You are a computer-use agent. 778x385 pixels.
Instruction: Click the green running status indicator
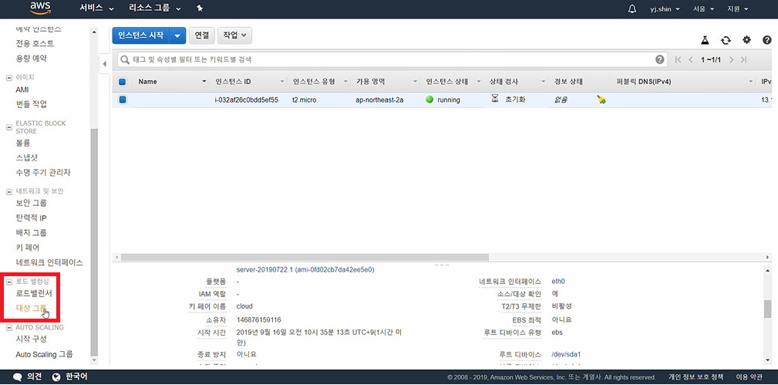[x=429, y=100]
